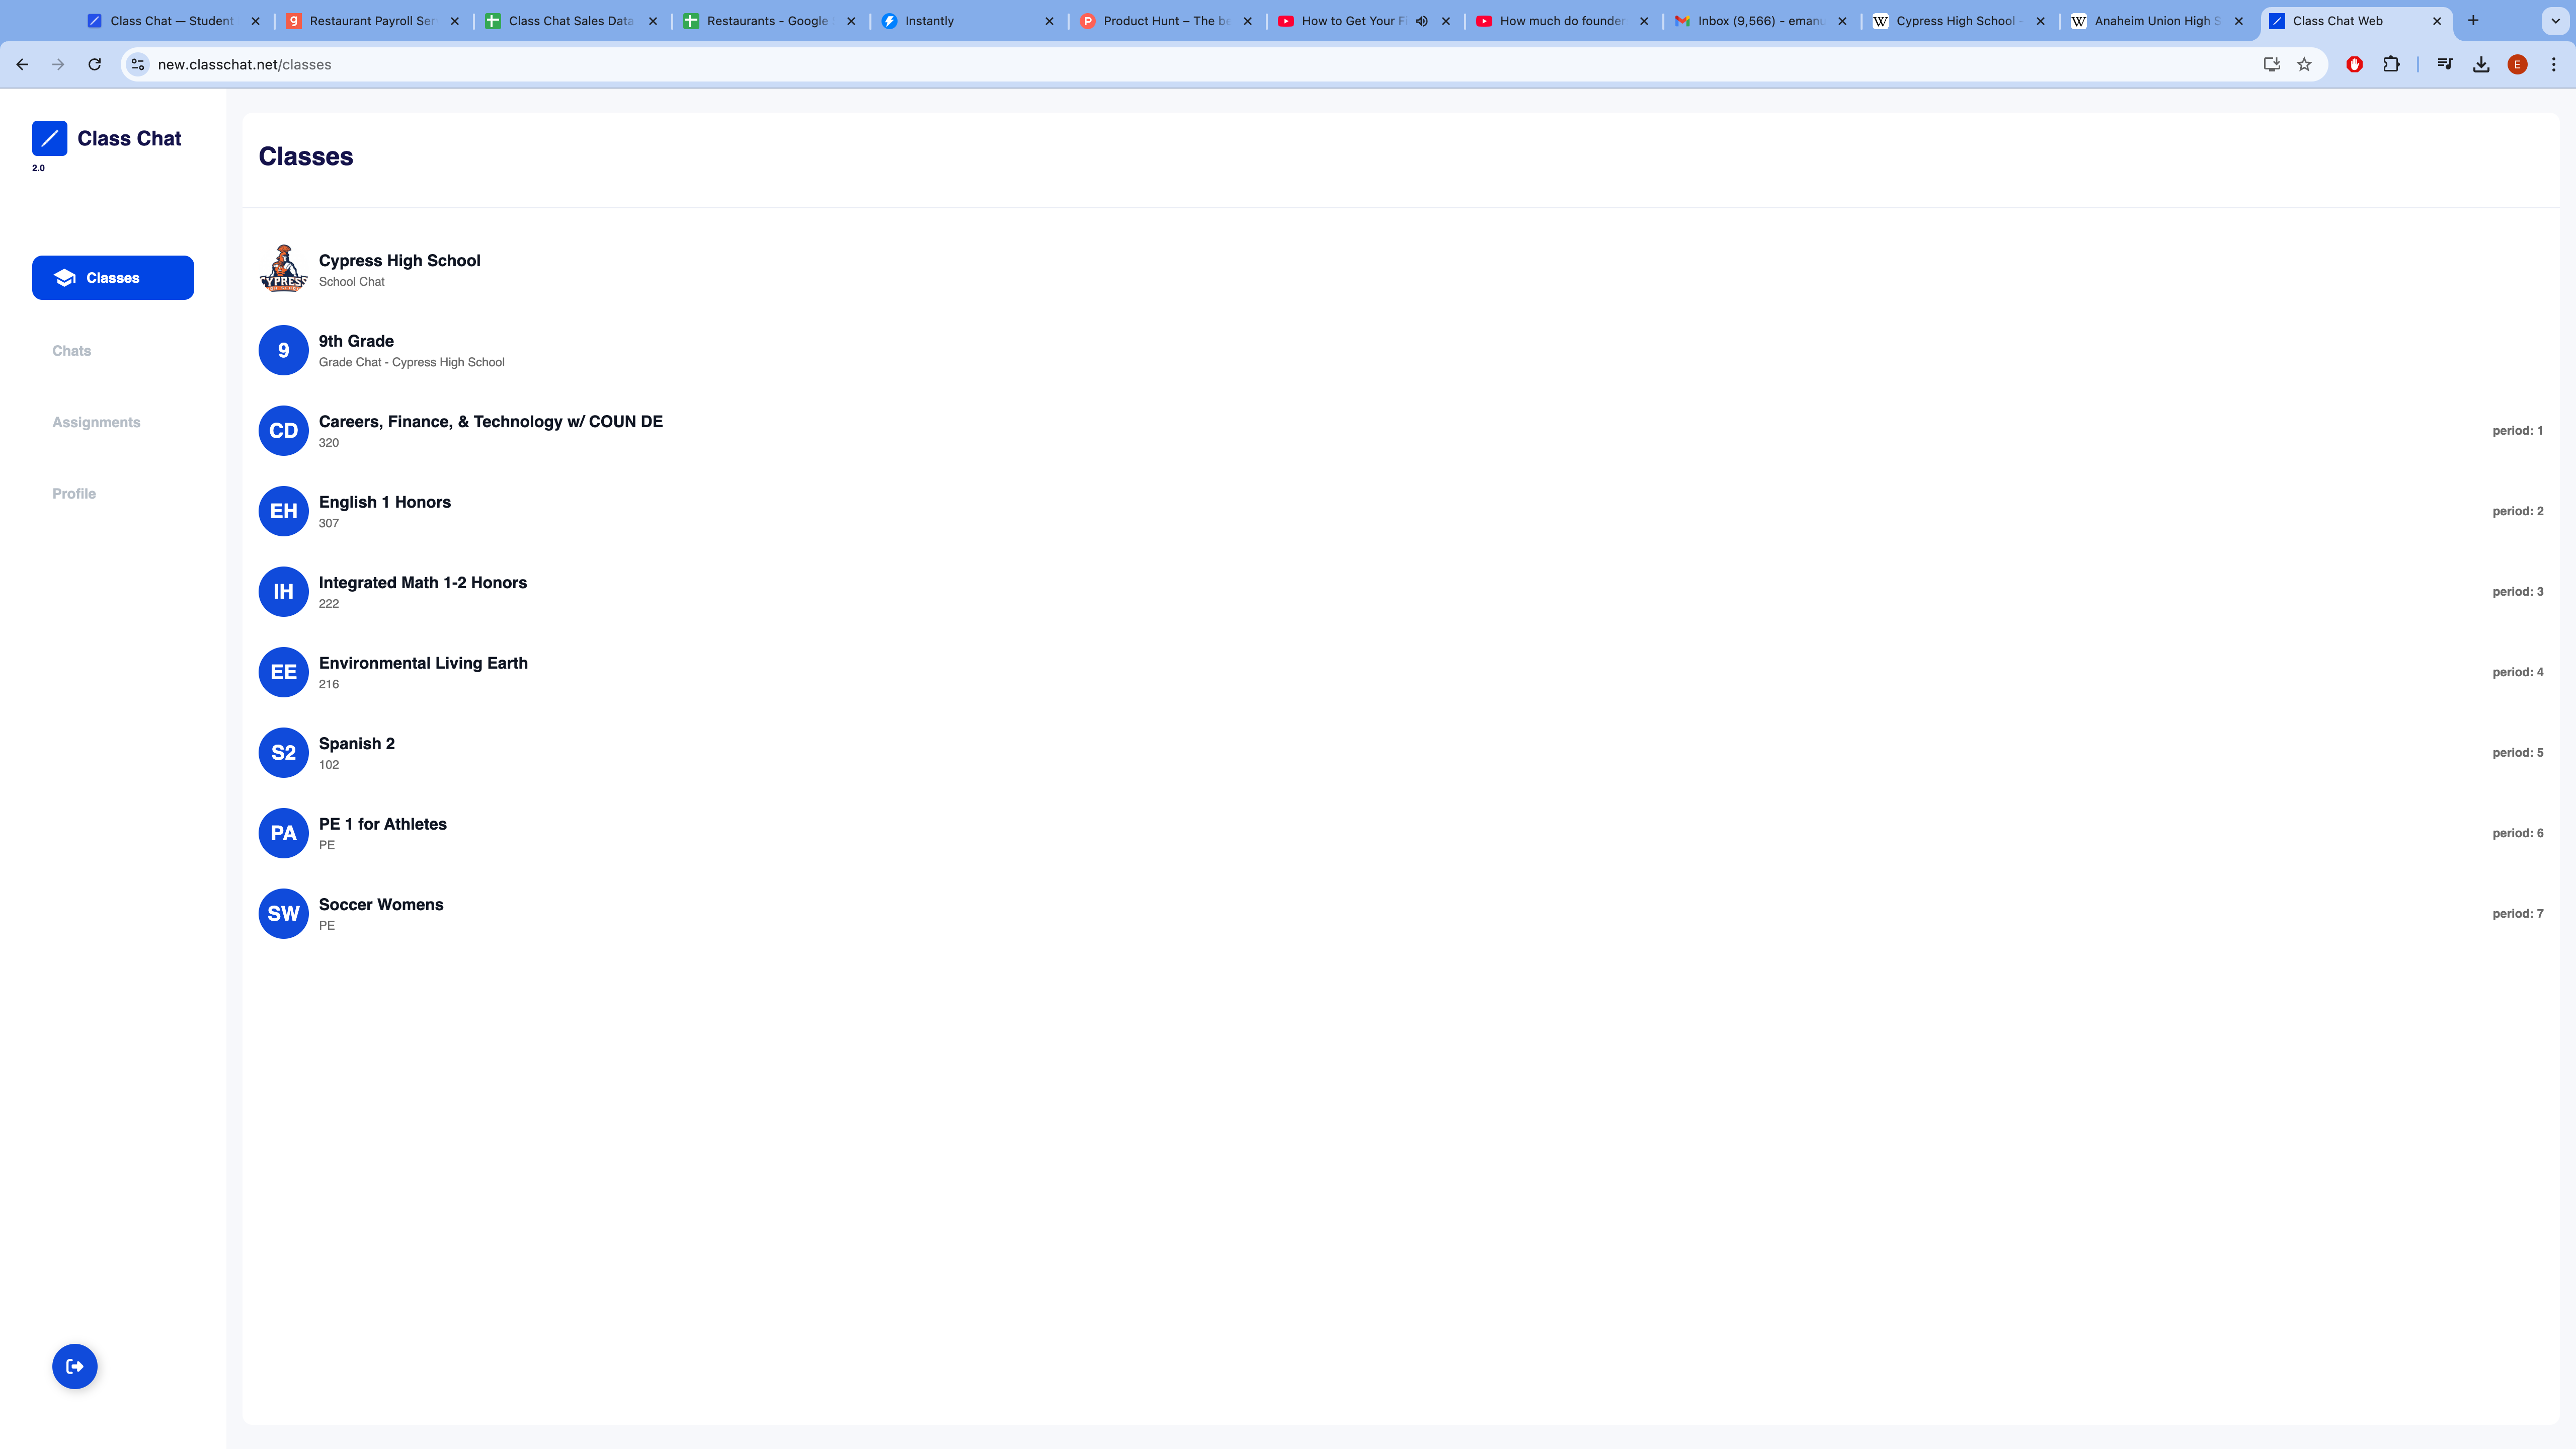Close the Restaurants - Google tab

click(851, 21)
